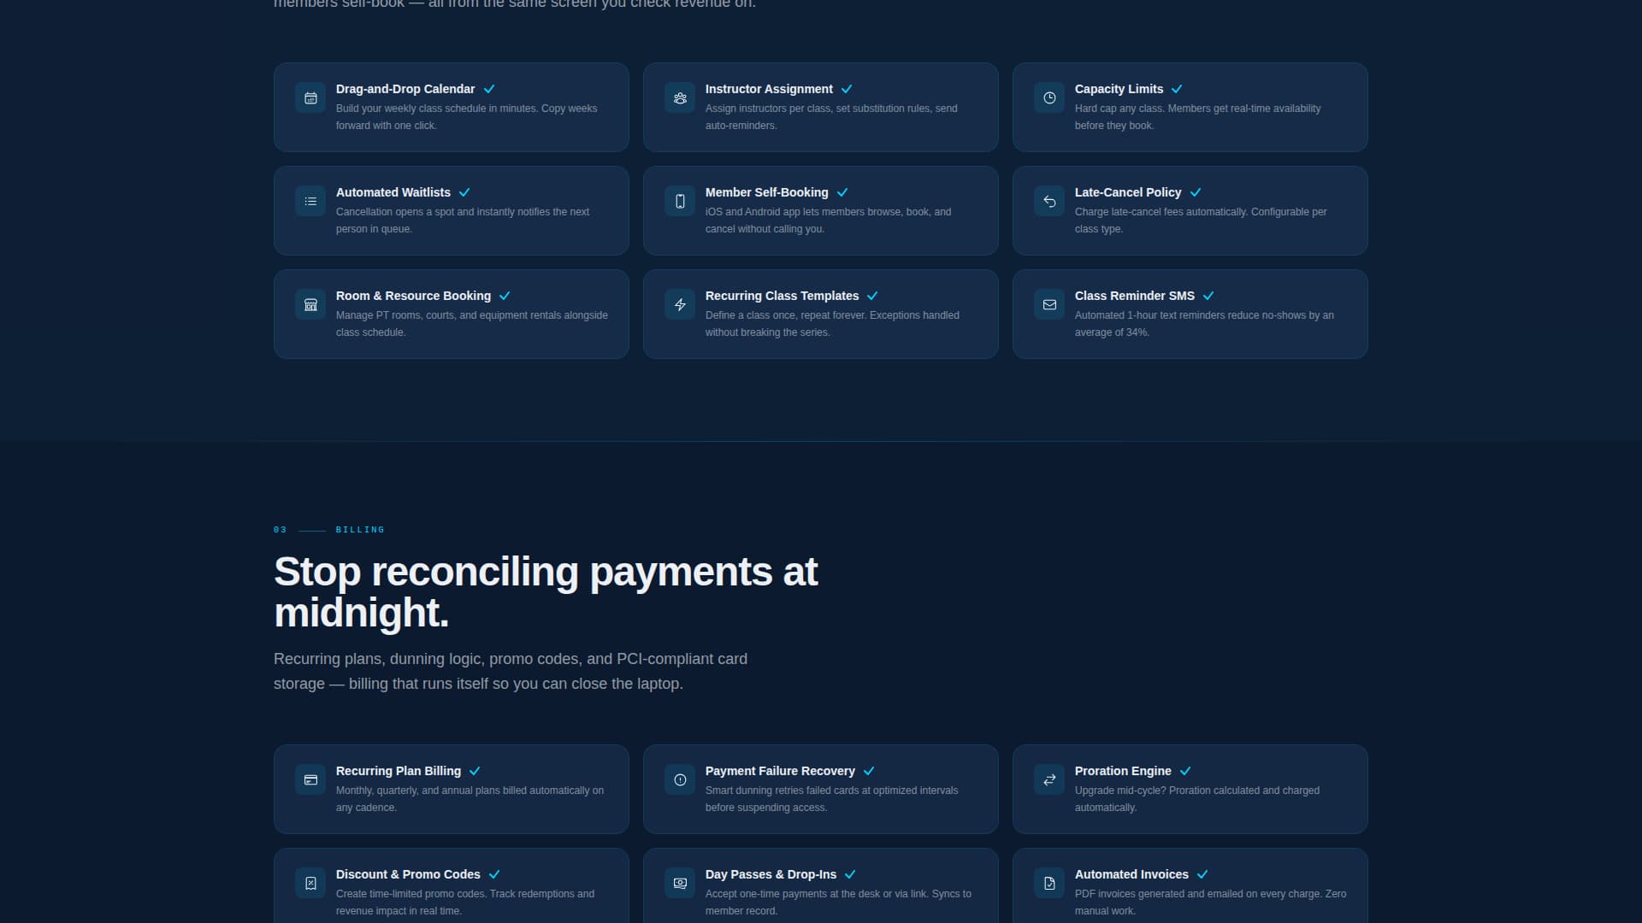
Task: Click 'Define a class once' description
Action: click(x=832, y=324)
